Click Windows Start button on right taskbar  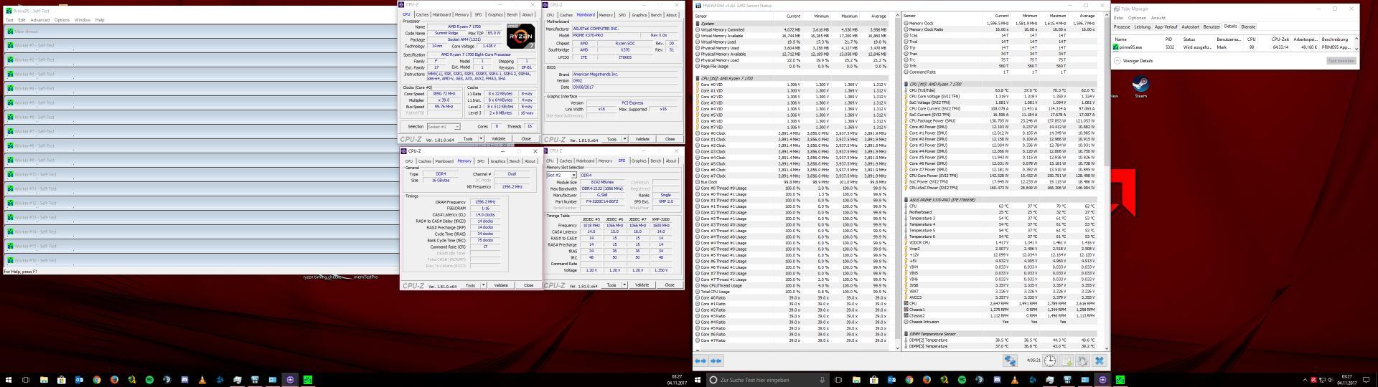tap(698, 380)
